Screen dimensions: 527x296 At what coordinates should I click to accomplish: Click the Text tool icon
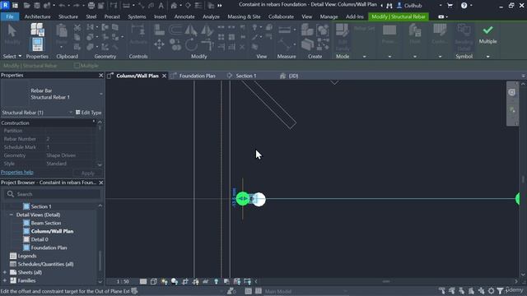point(161,6)
